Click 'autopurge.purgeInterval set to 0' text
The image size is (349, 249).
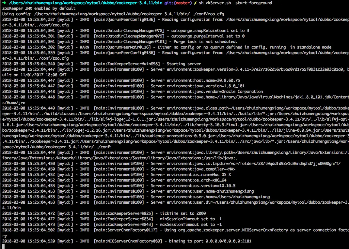208,36
